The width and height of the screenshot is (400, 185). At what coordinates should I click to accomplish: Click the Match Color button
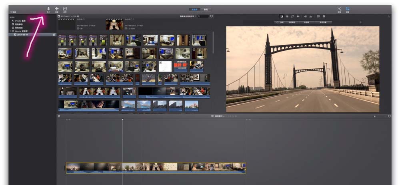click(x=292, y=22)
